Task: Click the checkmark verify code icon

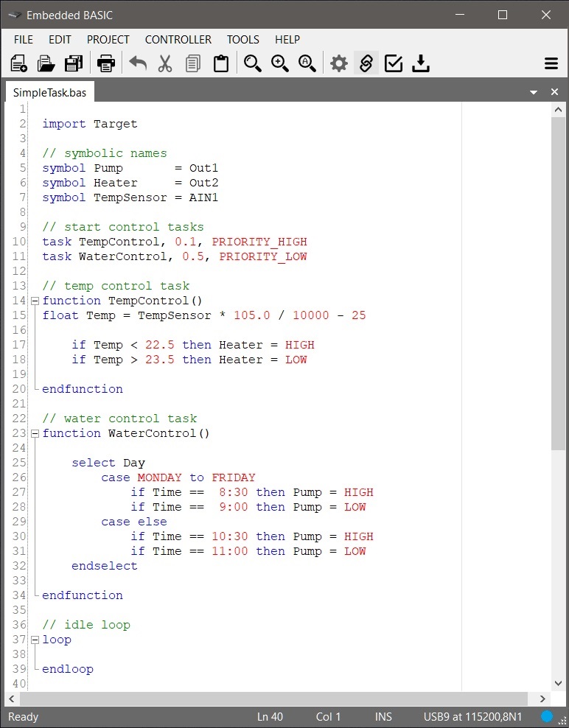Action: tap(394, 63)
